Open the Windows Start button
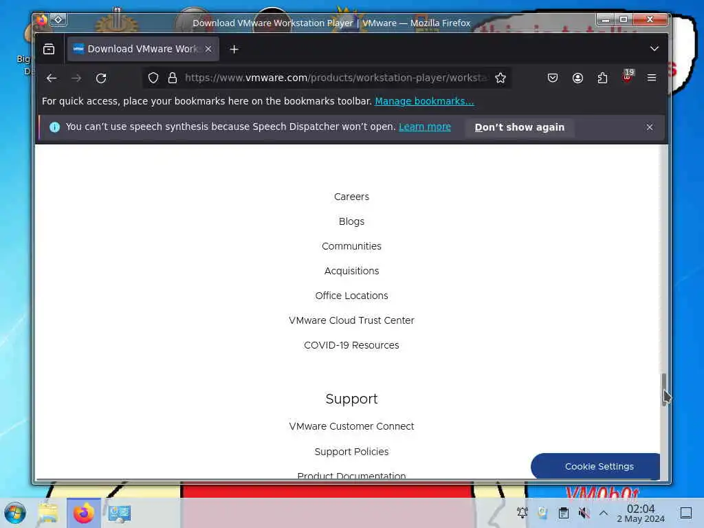 coord(15,513)
